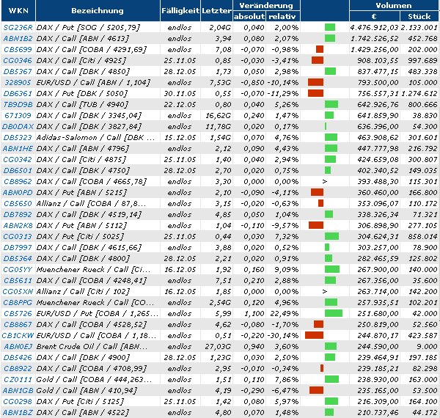Open WKN link CB5611
The image size is (440, 418).
(18, 281)
